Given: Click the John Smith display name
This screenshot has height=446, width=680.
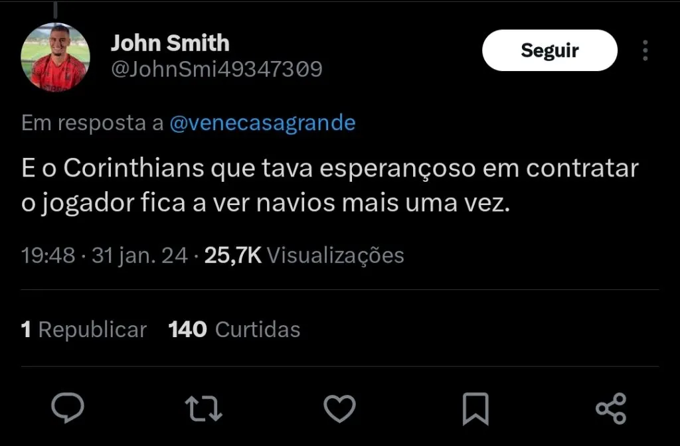Looking at the screenshot, I should (169, 44).
